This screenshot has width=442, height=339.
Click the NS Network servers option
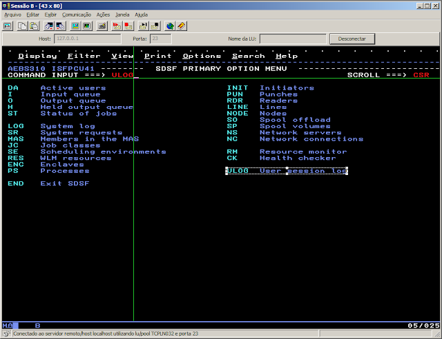click(x=285, y=132)
